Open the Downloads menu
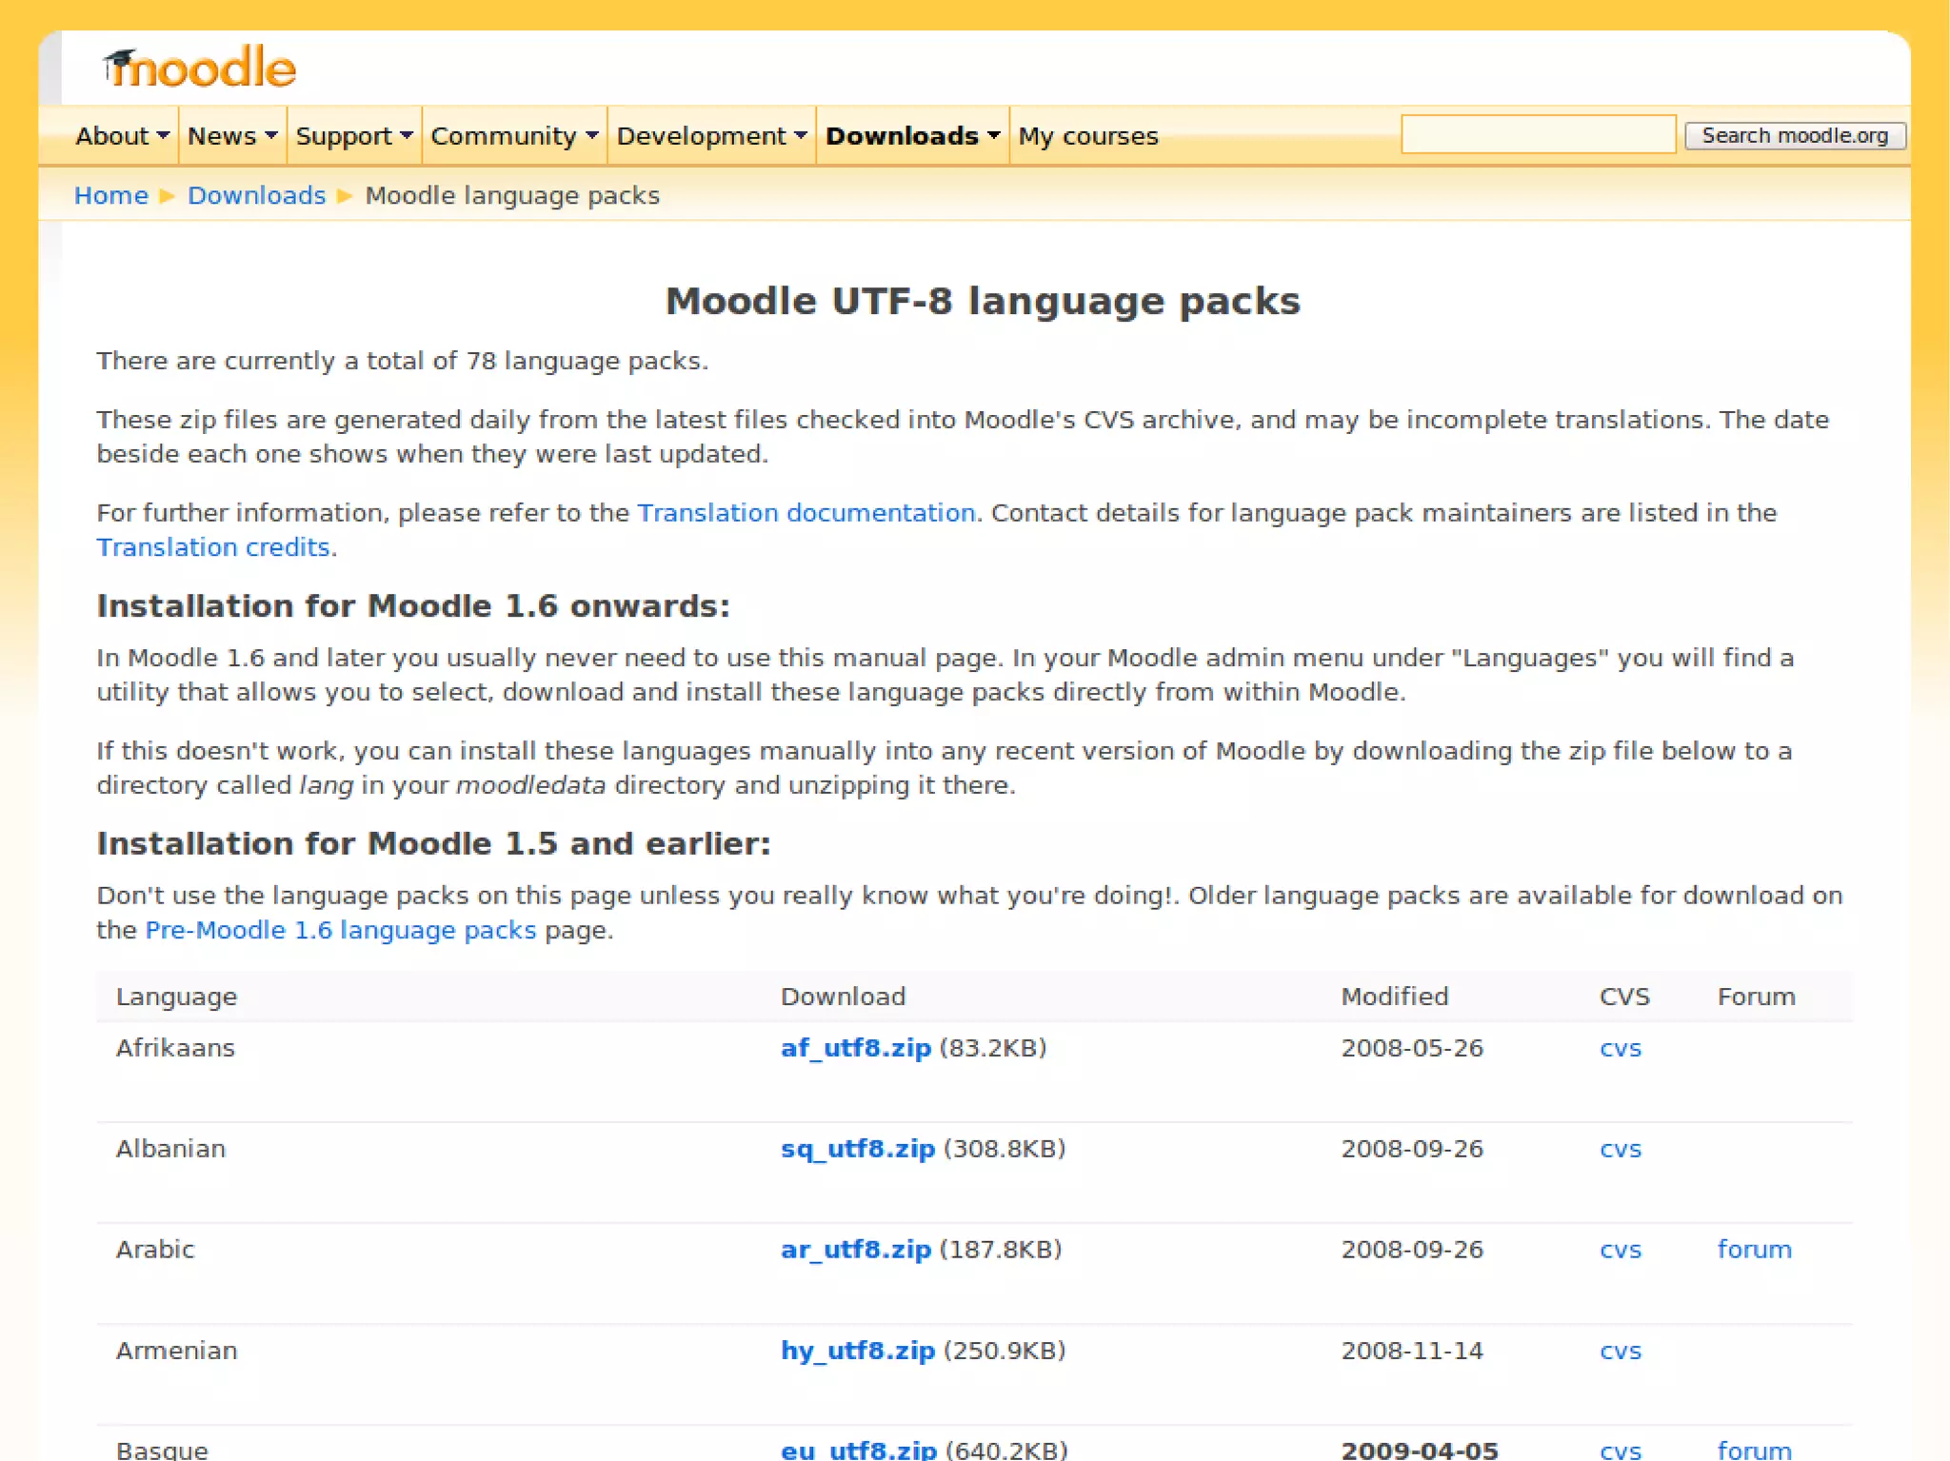The image size is (1950, 1461). (912, 136)
